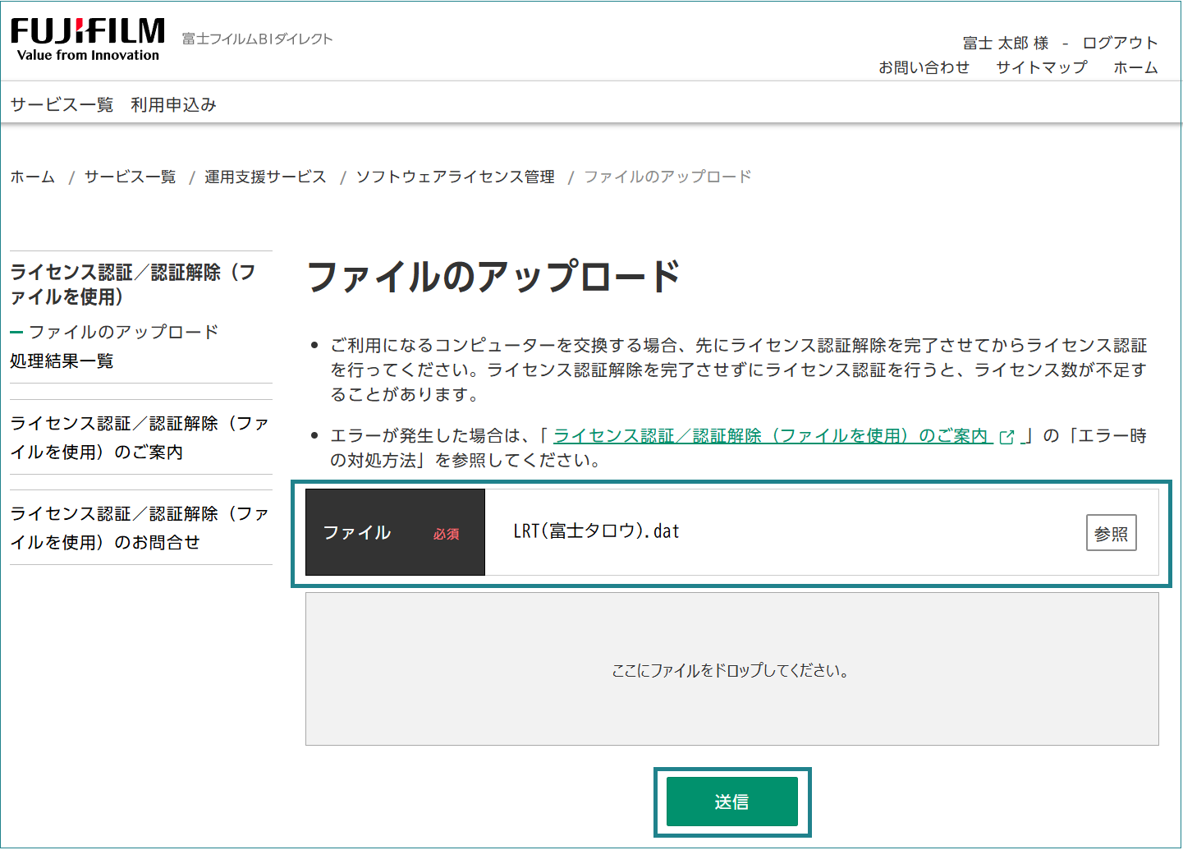
Task: Click external link icon beside guide link
Action: (x=1006, y=437)
